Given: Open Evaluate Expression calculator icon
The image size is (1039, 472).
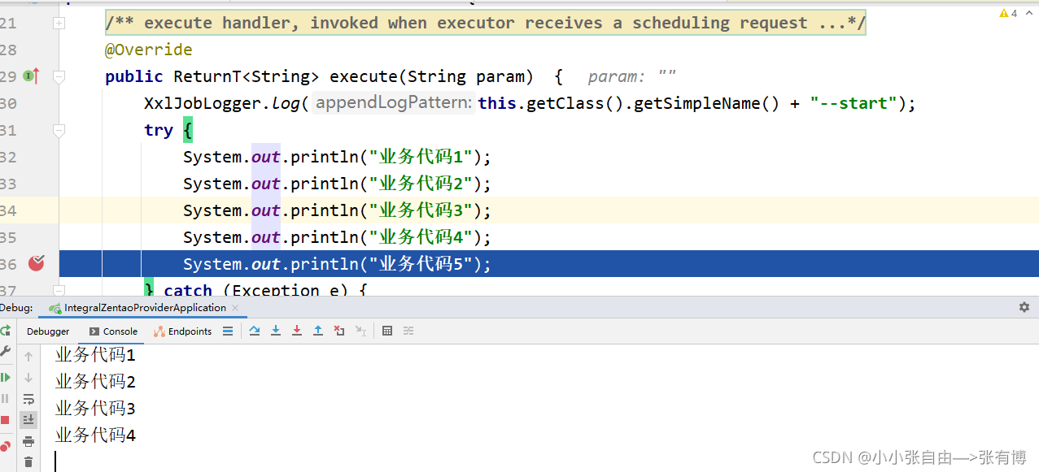Looking at the screenshot, I should click(x=387, y=331).
